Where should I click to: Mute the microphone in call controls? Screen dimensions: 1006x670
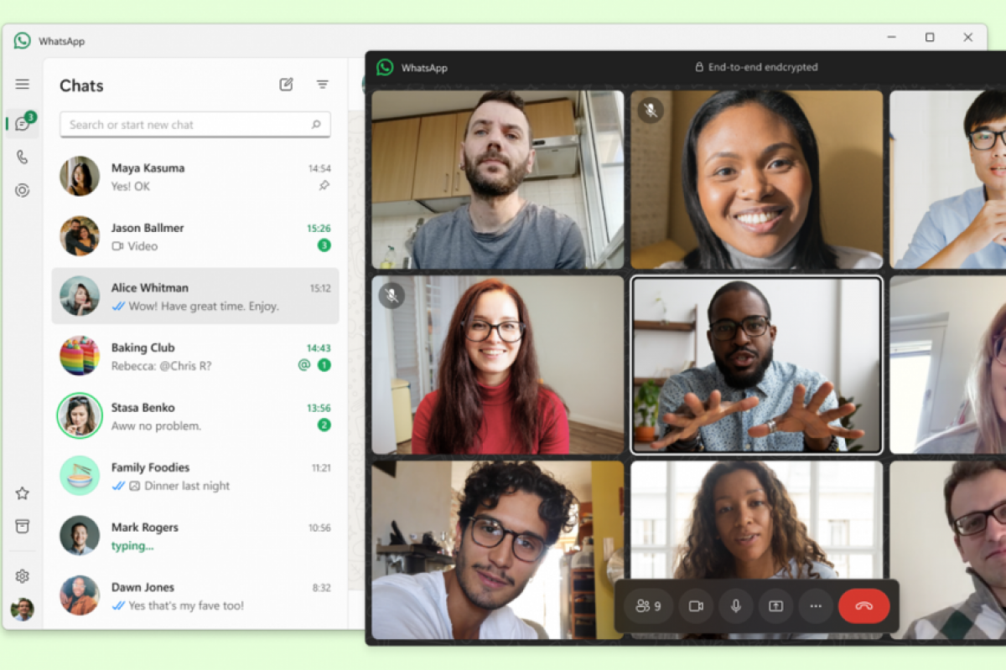pos(736,606)
